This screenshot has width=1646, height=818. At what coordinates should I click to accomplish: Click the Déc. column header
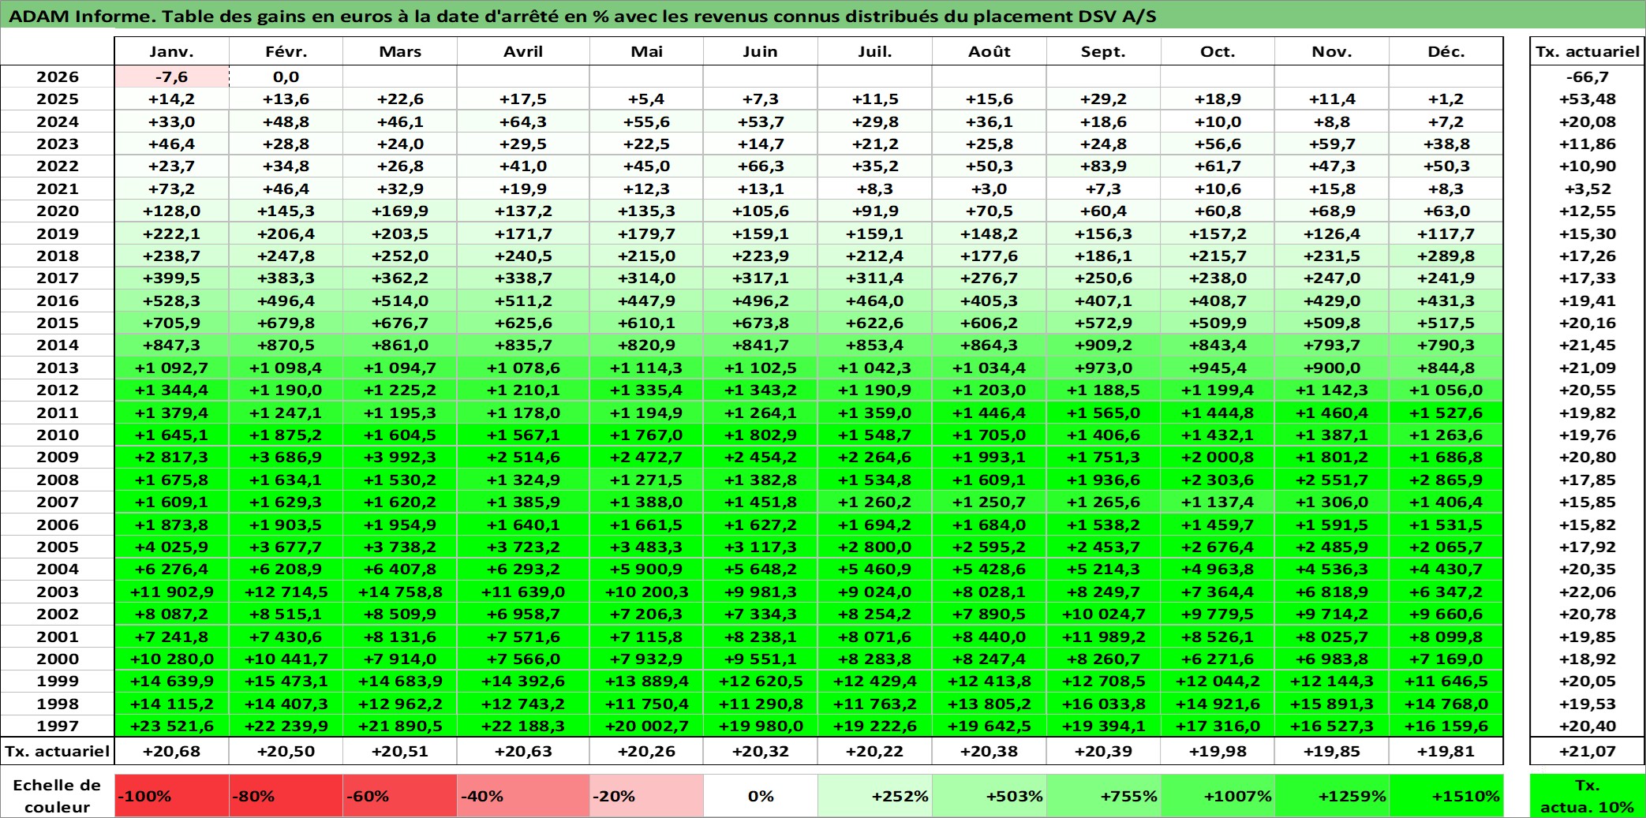1446,51
